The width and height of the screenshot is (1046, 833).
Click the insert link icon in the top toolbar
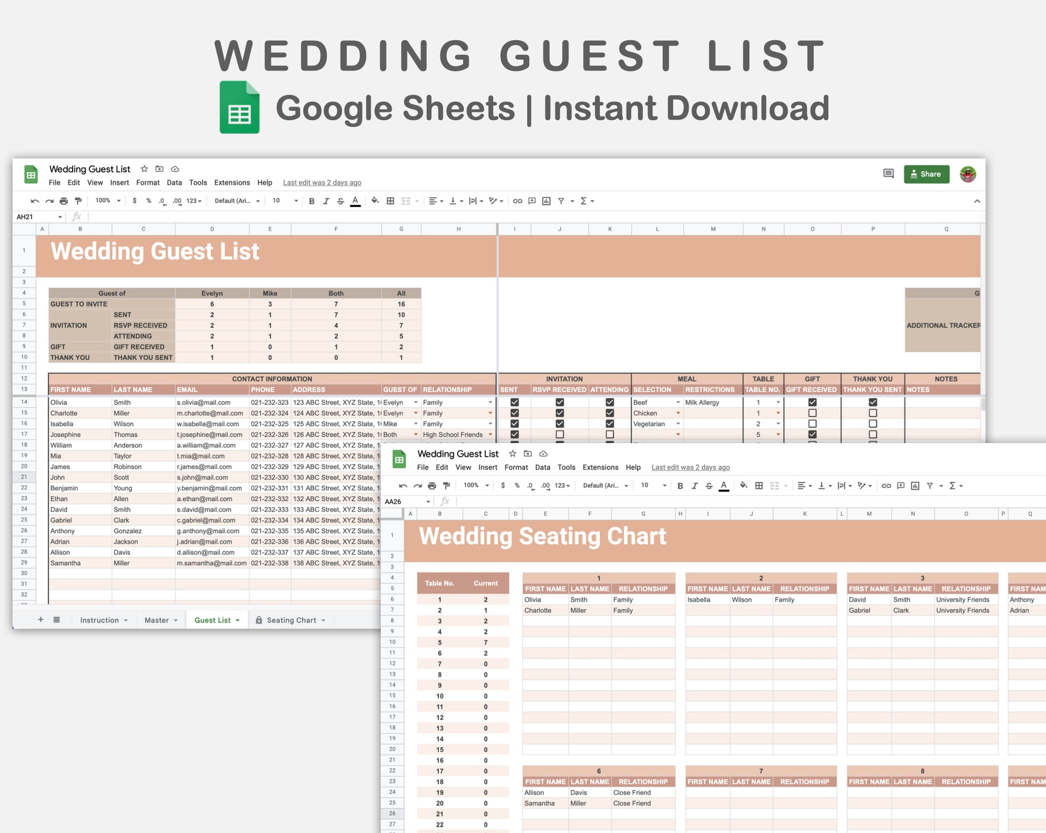(x=518, y=201)
